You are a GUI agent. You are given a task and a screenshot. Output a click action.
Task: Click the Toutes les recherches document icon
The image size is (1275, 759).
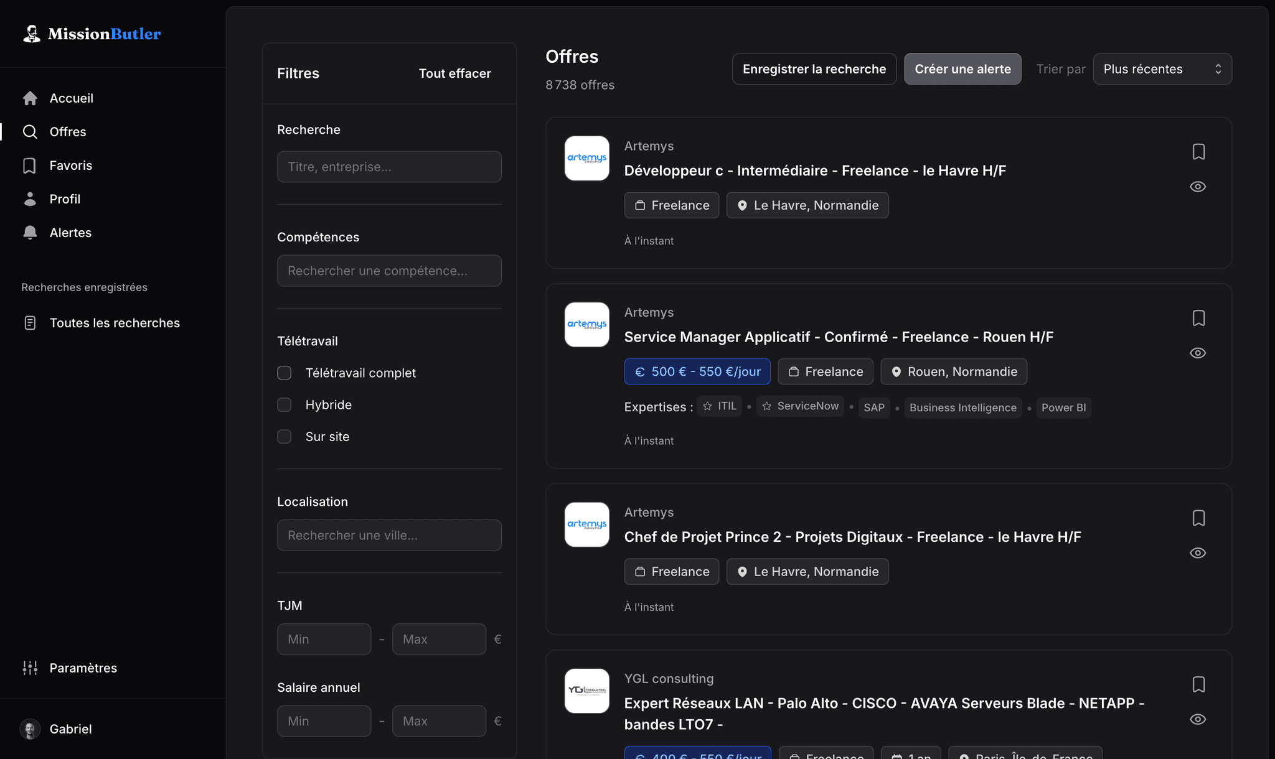click(x=30, y=323)
